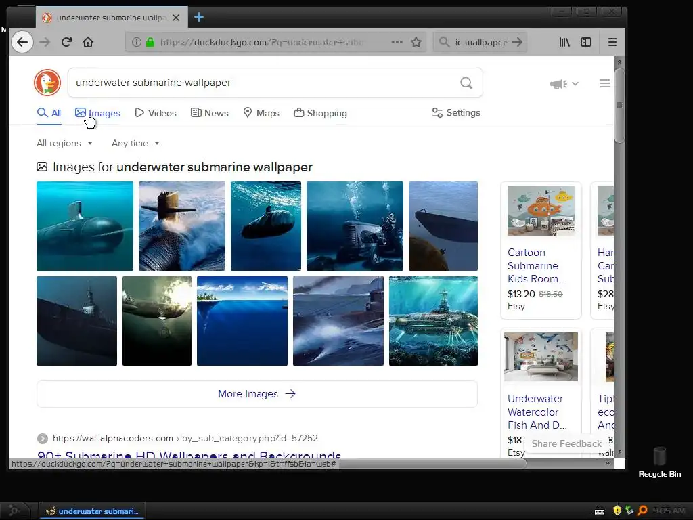
Task: Expand the All regions filter
Action: (x=64, y=144)
